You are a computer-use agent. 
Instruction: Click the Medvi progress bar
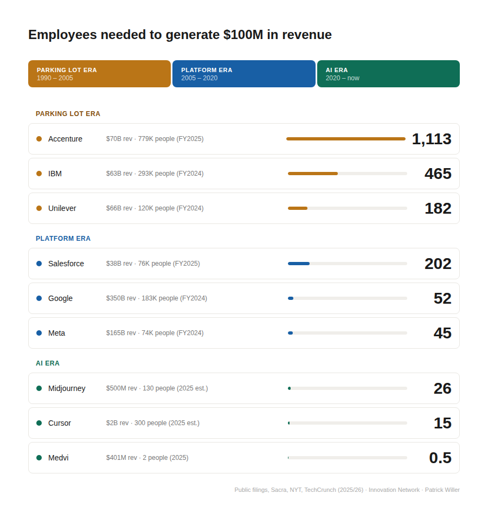coord(348,458)
